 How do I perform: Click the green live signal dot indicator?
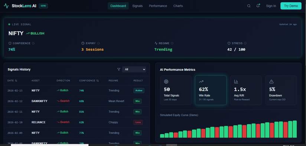tap(9, 24)
